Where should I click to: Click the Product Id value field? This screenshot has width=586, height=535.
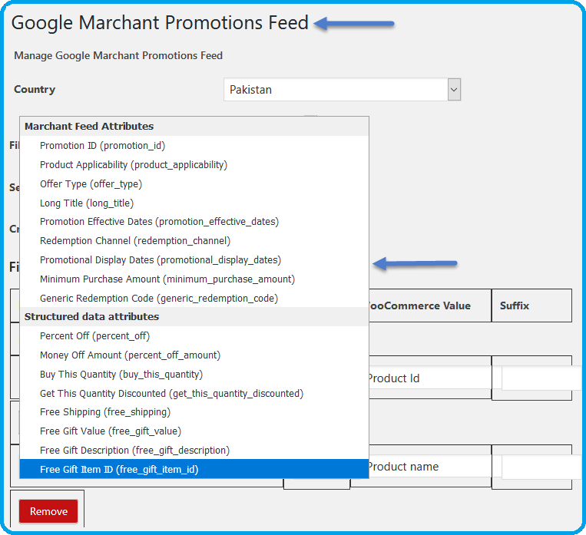click(x=430, y=378)
